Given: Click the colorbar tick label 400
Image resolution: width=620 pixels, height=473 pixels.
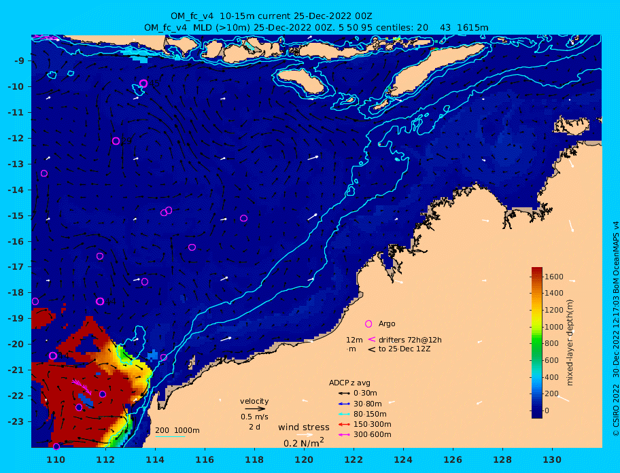Looking at the screenshot, I should pyautogui.click(x=551, y=377).
